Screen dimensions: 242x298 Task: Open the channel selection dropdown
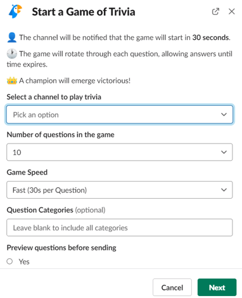[x=120, y=115]
